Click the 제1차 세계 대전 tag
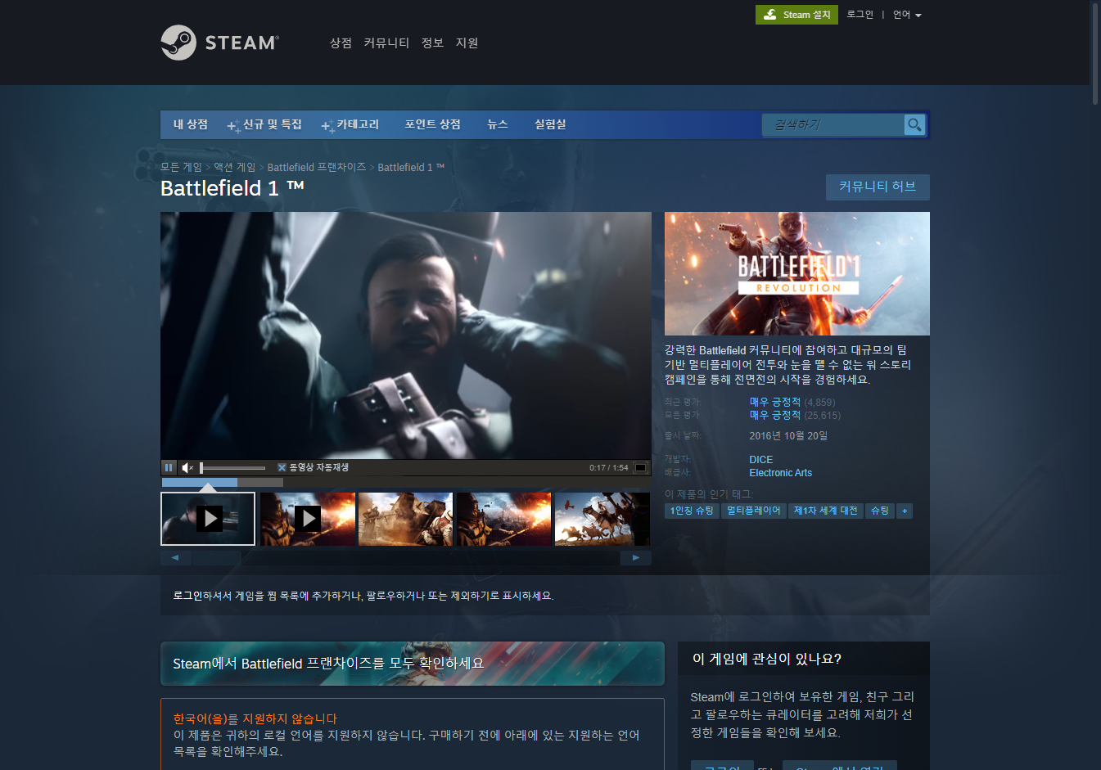This screenshot has width=1101, height=770. pyautogui.click(x=826, y=511)
